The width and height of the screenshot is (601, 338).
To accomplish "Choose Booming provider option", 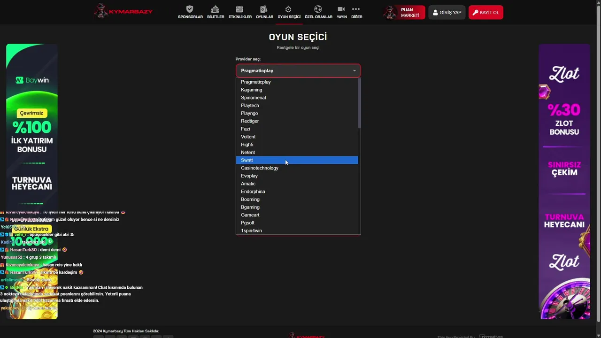I will 297,199.
